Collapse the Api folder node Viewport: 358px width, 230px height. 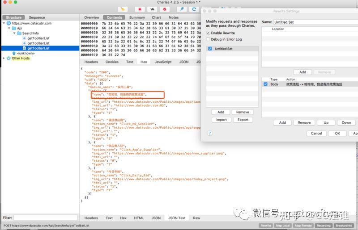tap(9, 28)
